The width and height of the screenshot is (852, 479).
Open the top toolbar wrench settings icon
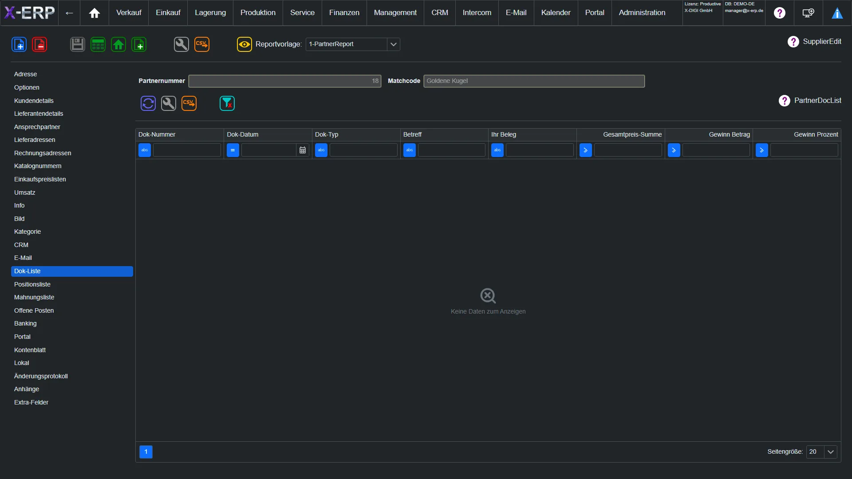181,44
